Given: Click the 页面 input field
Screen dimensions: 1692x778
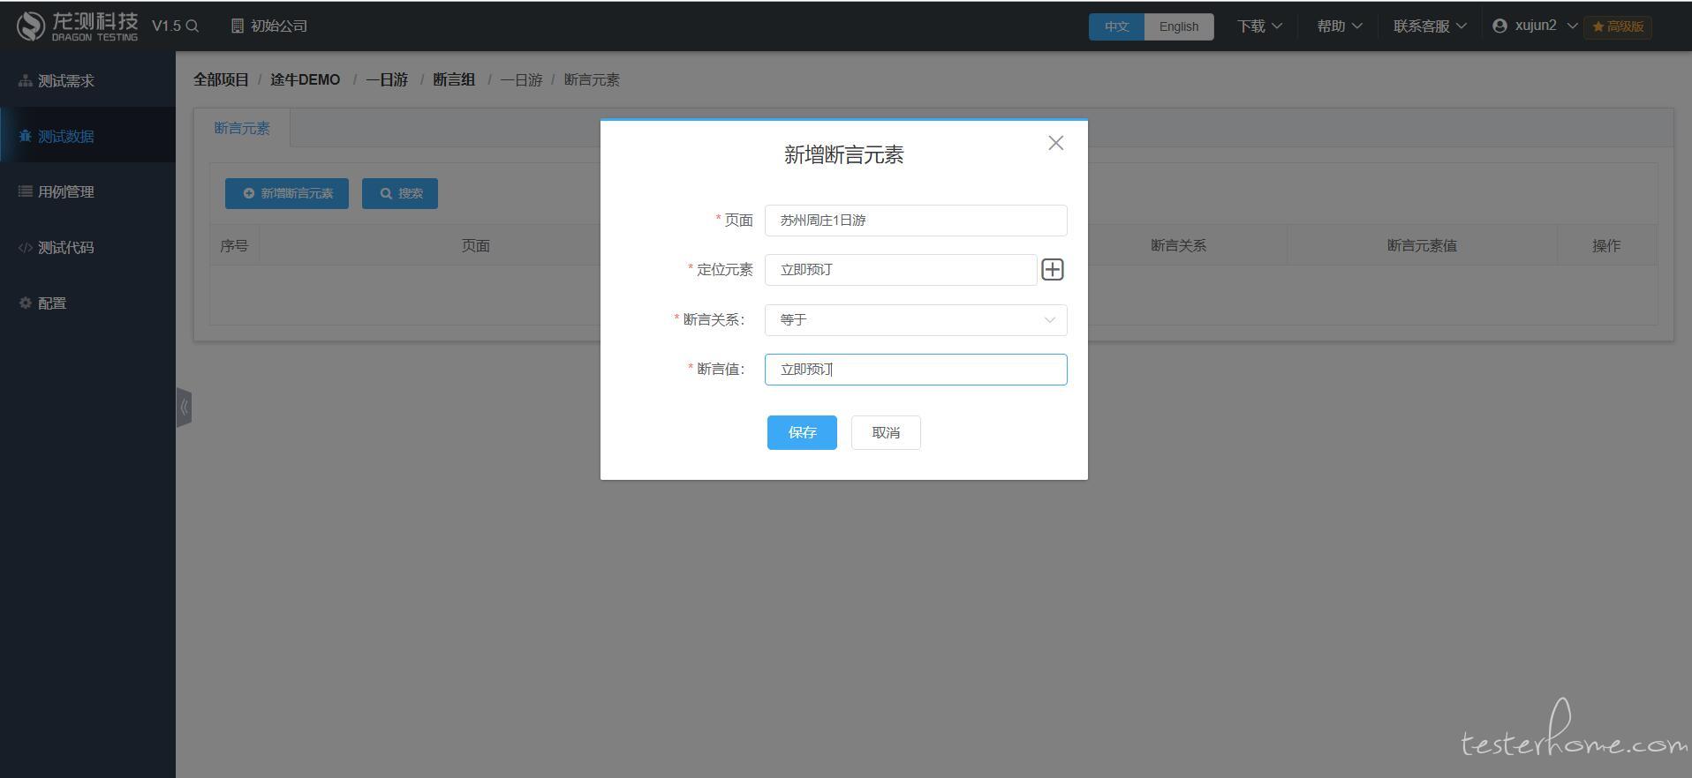Looking at the screenshot, I should pyautogui.click(x=916, y=221).
